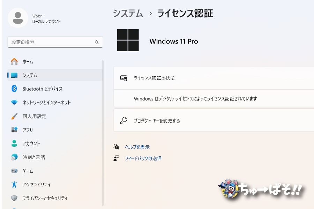This screenshot has width=314, height=209.
Task: Click the paintbrush personalization icon
Action: tap(14, 116)
